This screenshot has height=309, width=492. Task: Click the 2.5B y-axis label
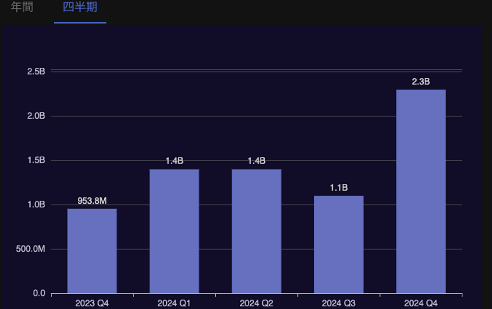[x=36, y=72]
